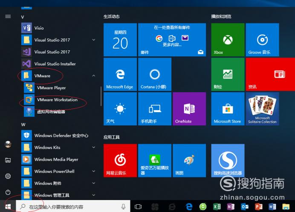This screenshot has width=295, height=212.
Task: Open the Power options button
Action: pyautogui.click(x=8, y=192)
